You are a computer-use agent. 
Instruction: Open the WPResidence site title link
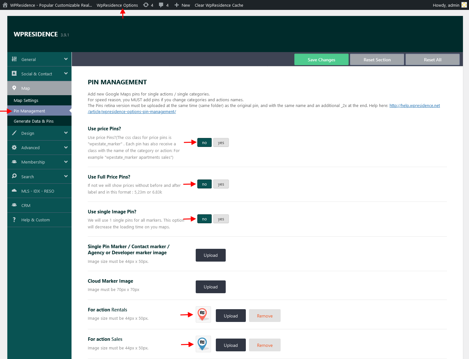click(51, 5)
